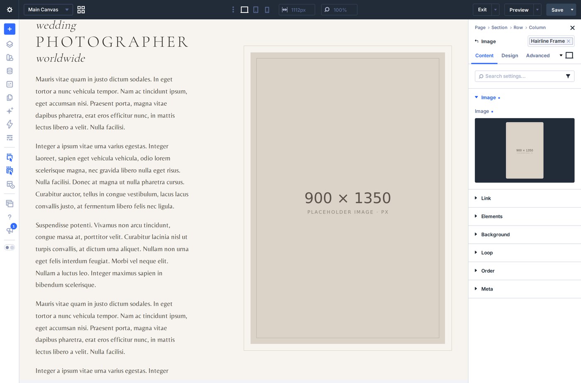
Task: Expand the Background settings group
Action: 525,235
